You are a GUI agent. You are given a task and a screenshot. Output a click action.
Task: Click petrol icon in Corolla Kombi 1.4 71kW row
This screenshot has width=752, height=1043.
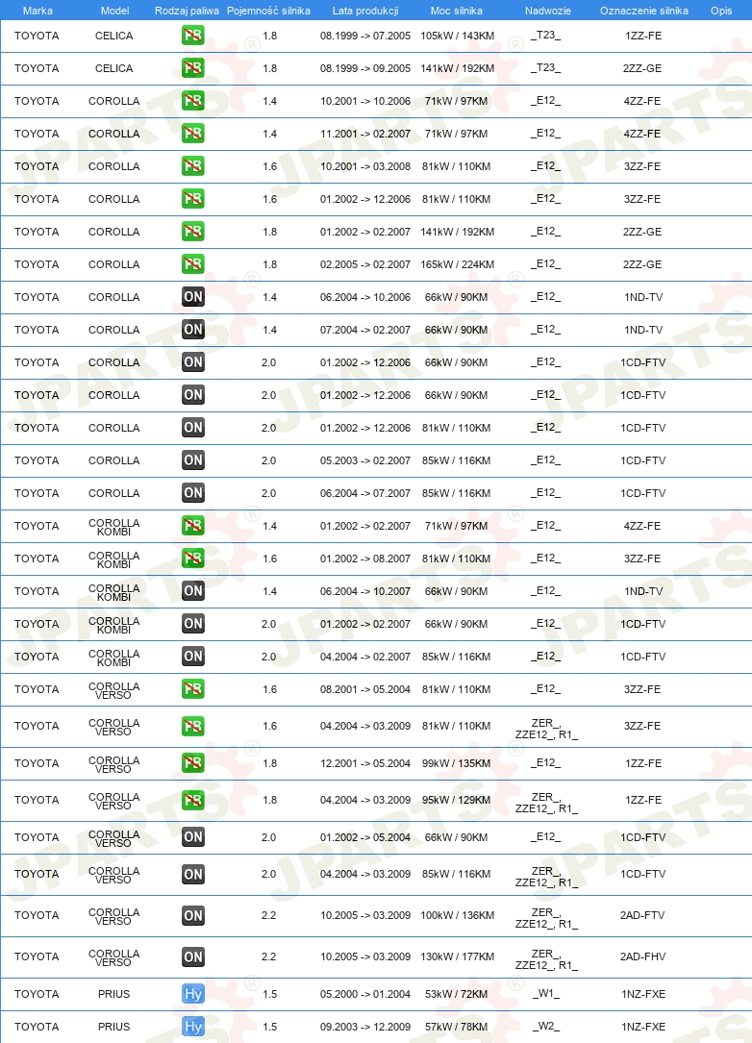point(193,526)
